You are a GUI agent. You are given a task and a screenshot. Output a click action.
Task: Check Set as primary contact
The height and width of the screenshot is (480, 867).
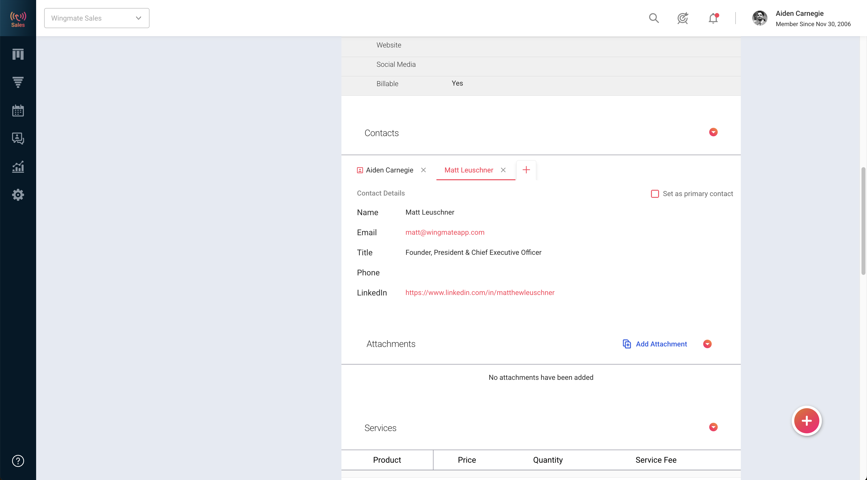[x=655, y=194]
